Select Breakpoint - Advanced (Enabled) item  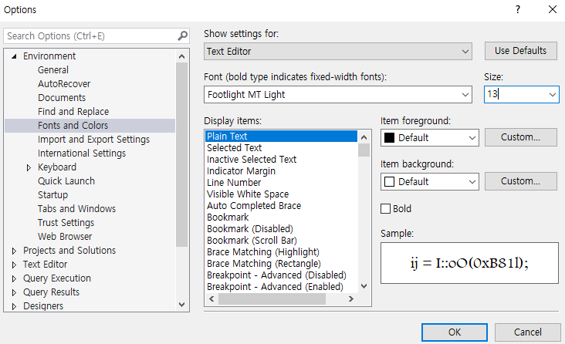tap(275, 287)
